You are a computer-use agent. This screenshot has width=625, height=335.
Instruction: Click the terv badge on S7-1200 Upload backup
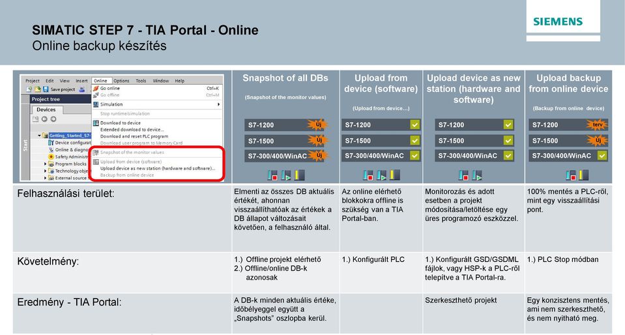(x=598, y=125)
